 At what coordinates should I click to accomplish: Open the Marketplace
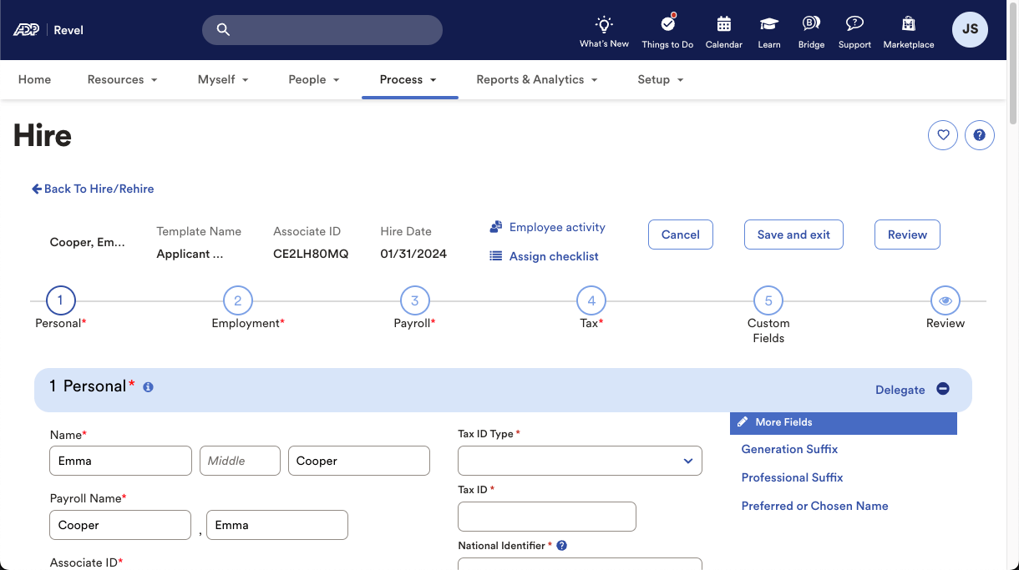(908, 31)
